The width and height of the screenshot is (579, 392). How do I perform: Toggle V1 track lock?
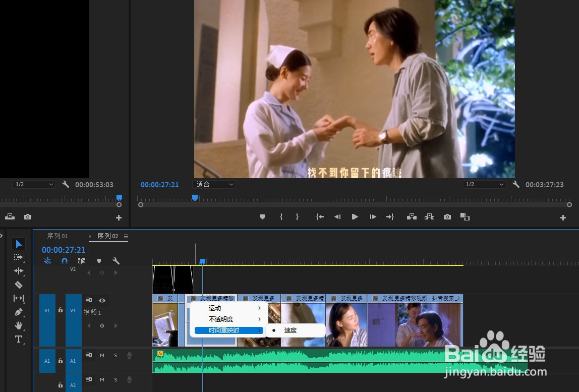60,310
